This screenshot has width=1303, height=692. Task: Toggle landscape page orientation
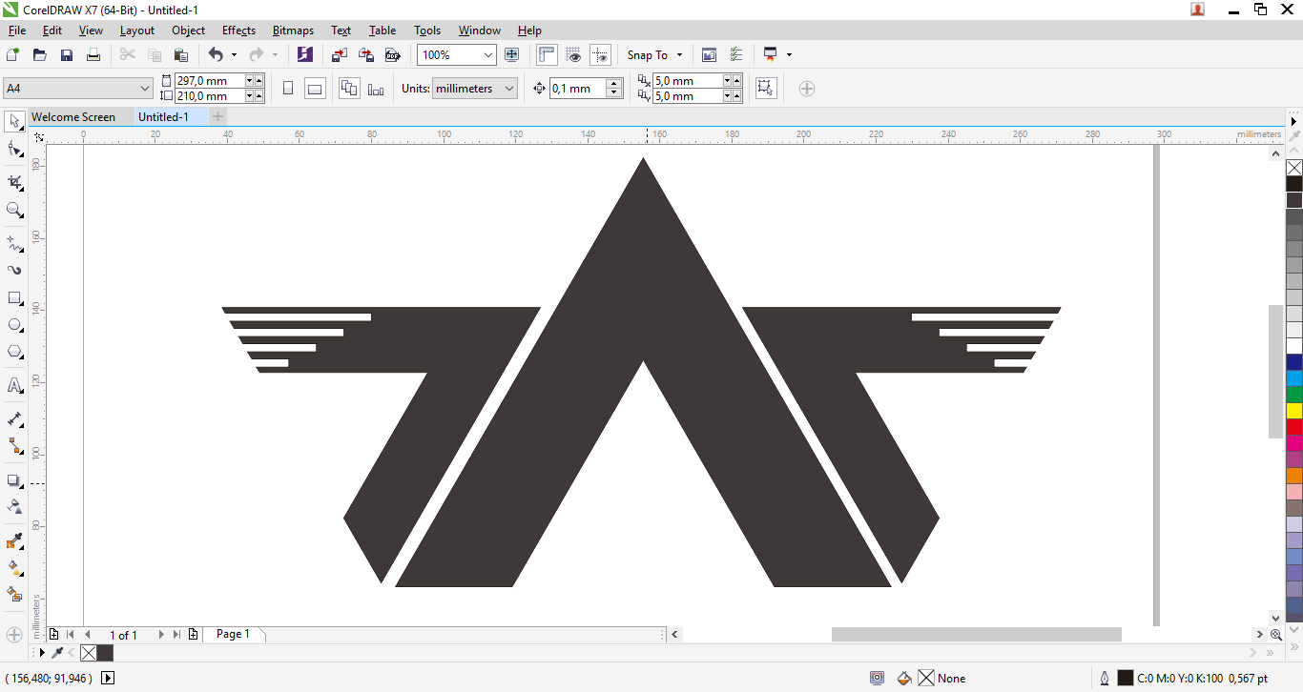click(x=315, y=88)
